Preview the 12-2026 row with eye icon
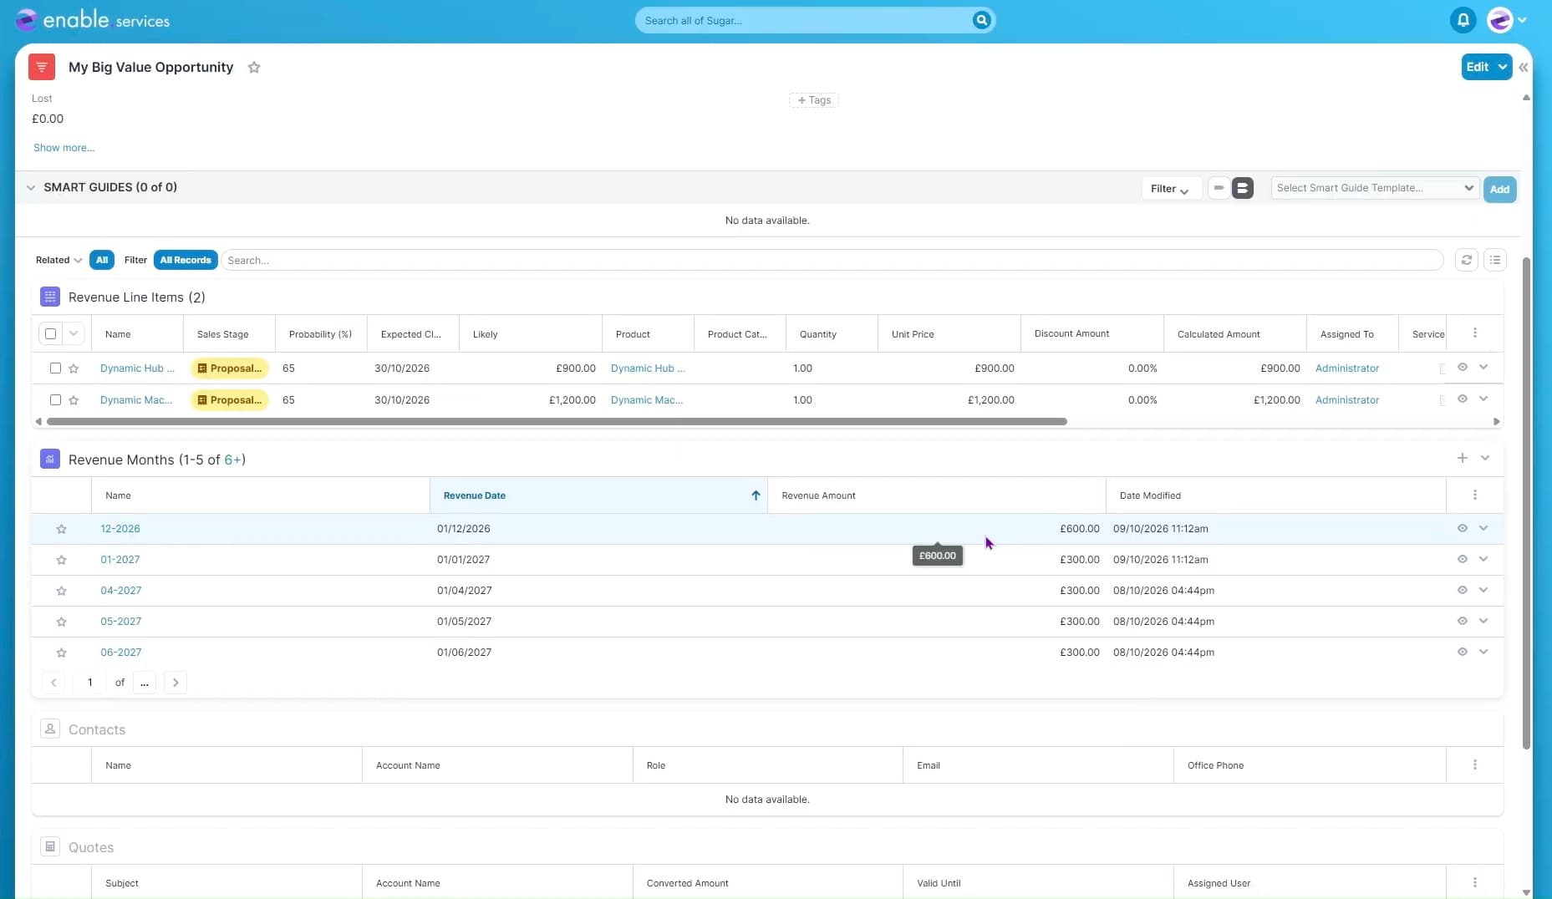The width and height of the screenshot is (1552, 899). pos(1462,528)
